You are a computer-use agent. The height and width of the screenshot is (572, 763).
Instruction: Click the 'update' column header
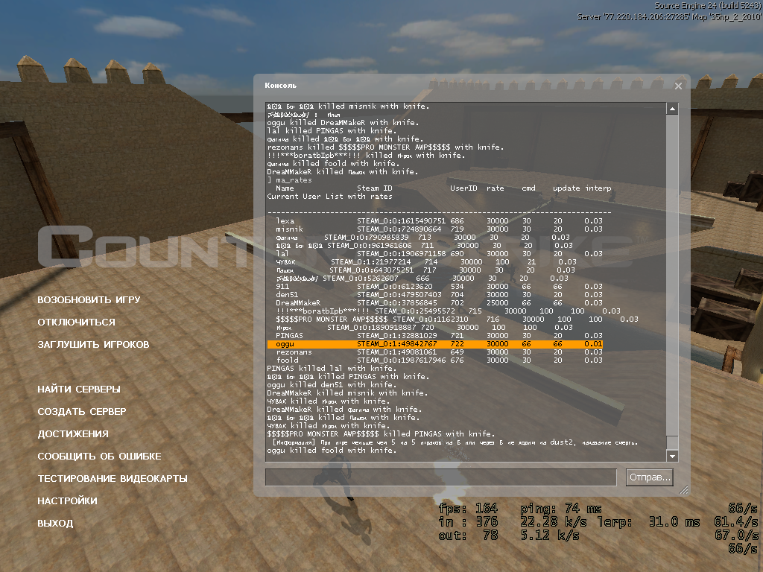coord(566,188)
